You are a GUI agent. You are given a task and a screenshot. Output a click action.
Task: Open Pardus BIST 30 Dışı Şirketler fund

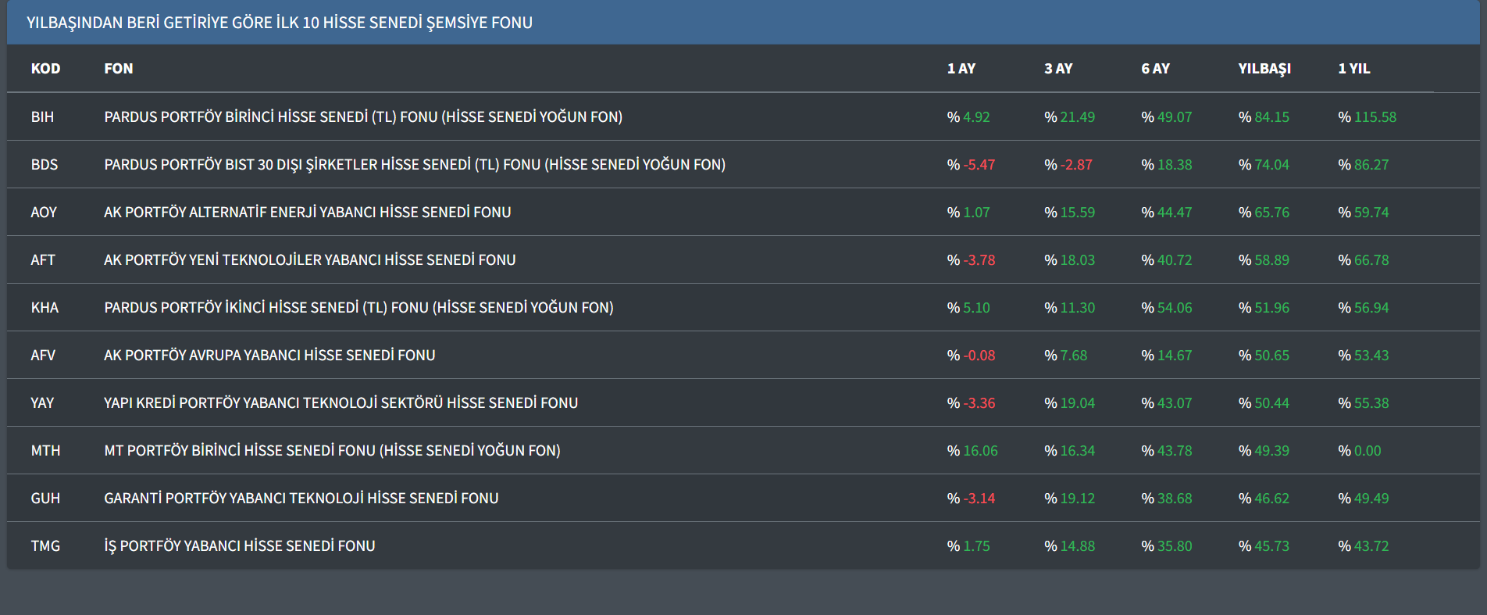click(415, 165)
